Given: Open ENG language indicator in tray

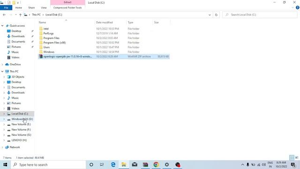Looking at the screenshot, I should (x=270, y=165).
